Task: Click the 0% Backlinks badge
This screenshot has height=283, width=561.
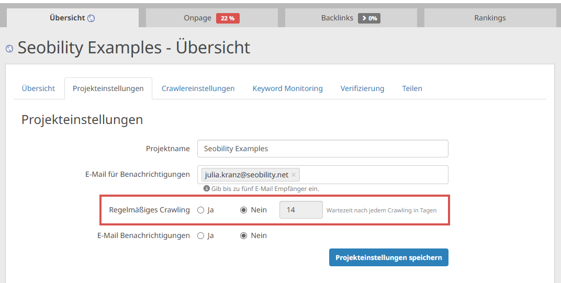Action: (369, 18)
